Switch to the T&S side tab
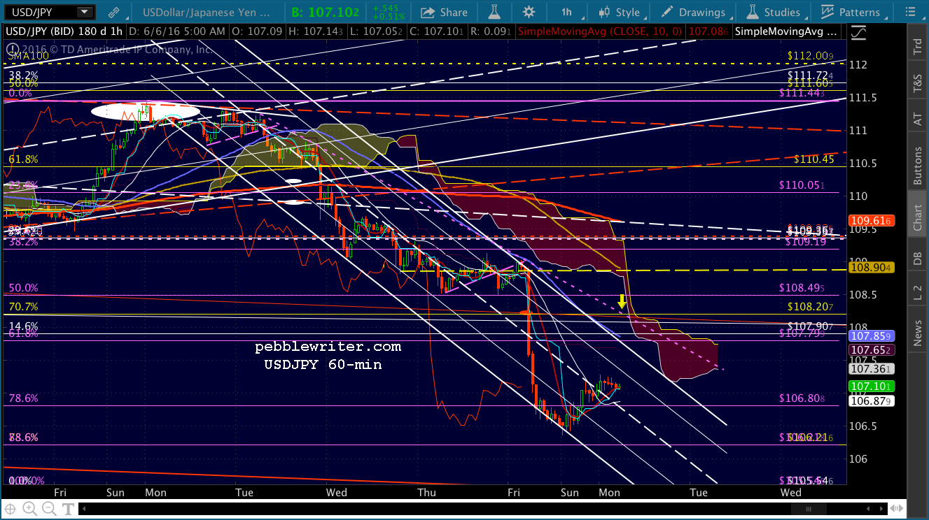Image resolution: width=929 pixels, height=520 pixels. tap(917, 84)
